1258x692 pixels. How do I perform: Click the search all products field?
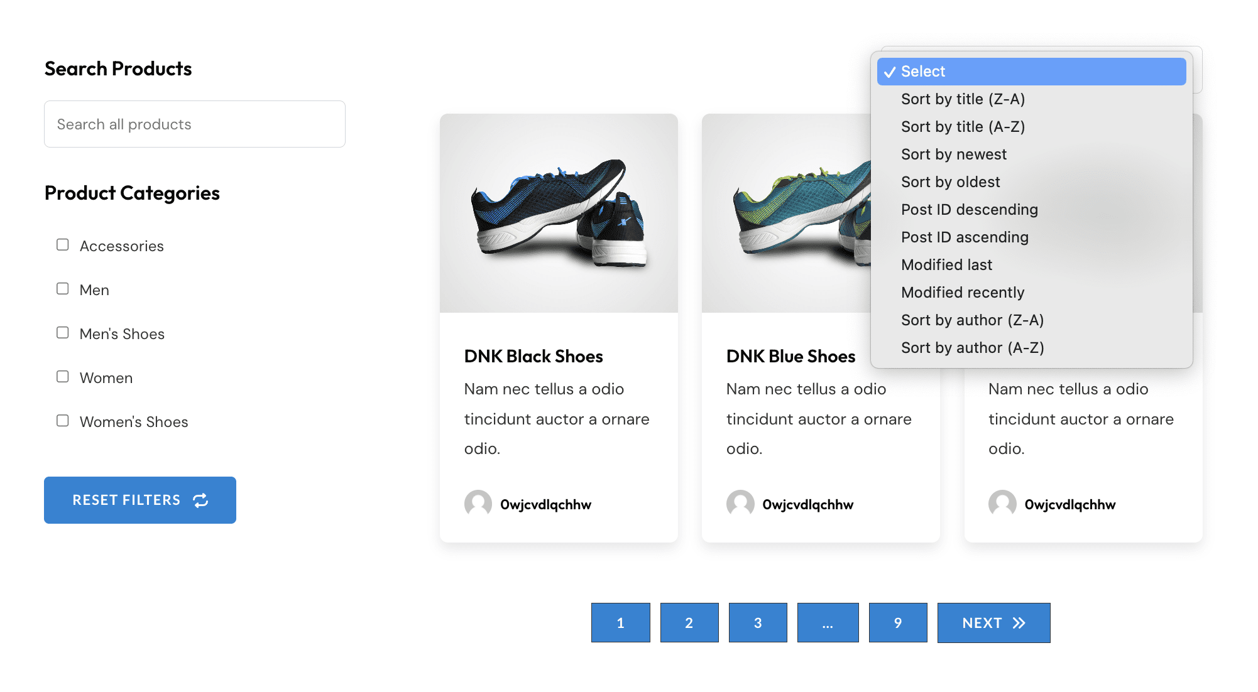coord(194,124)
